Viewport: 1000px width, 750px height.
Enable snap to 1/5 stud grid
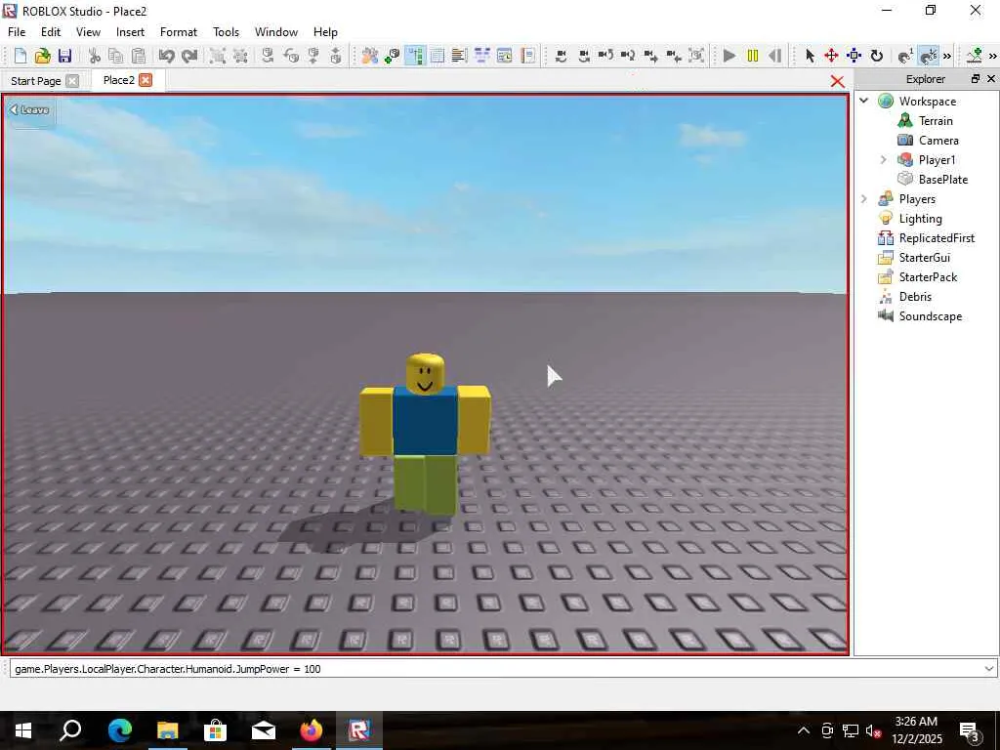(928, 56)
